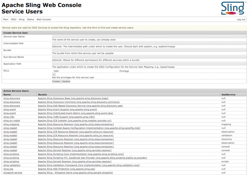Viewport: 249px width, 178px height.
Task: Click the Create / Update button
Action: click(x=61, y=81)
